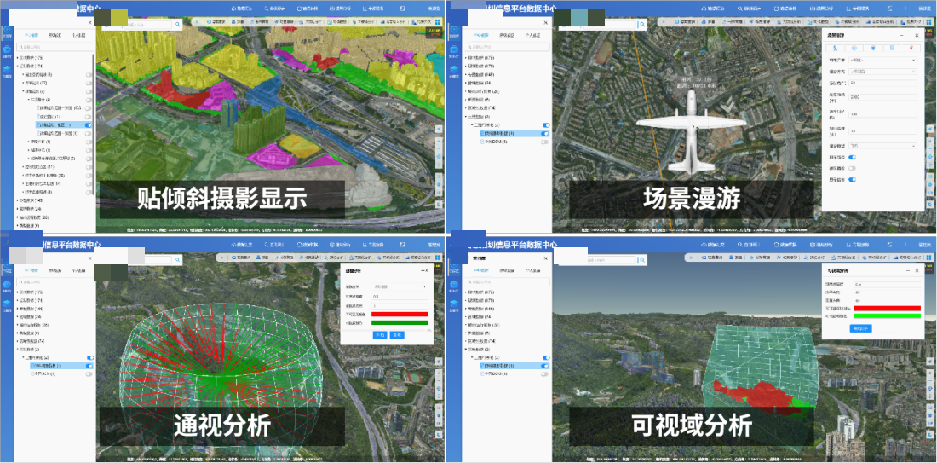Expand the (175) tree node in 可视域分析 window
This screenshot has height=463, width=937.
pyautogui.click(x=466, y=292)
